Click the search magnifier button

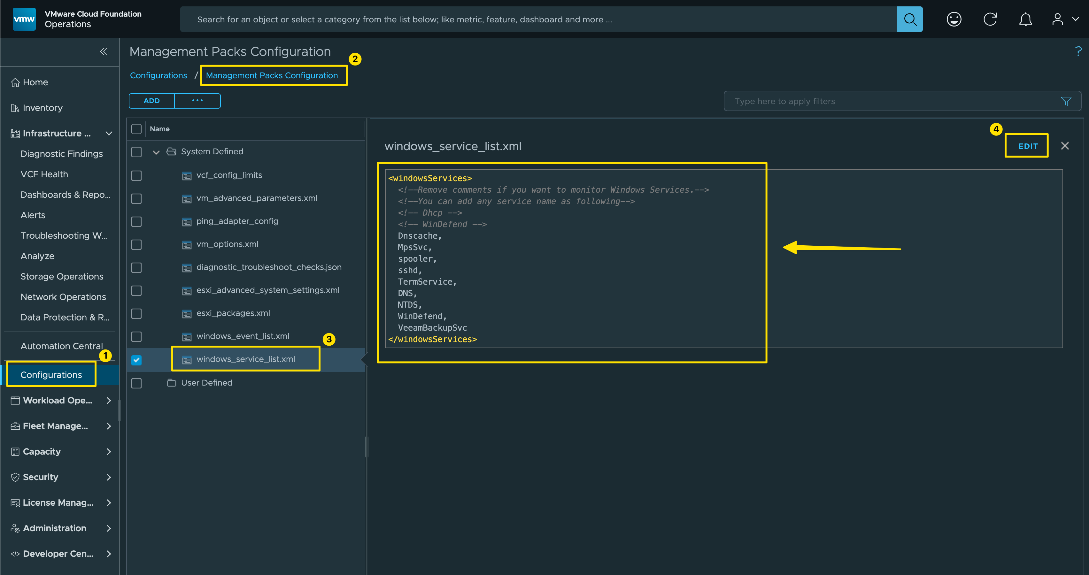tap(909, 19)
